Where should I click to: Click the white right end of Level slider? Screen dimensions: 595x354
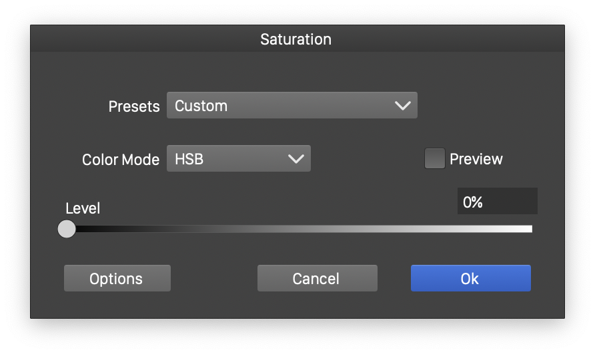[x=527, y=229]
